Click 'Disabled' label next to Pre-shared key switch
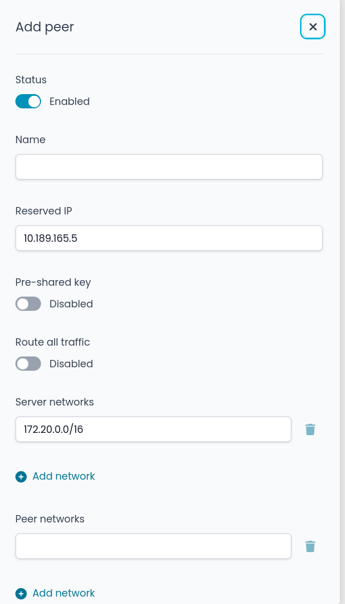345x604 pixels. [71, 304]
